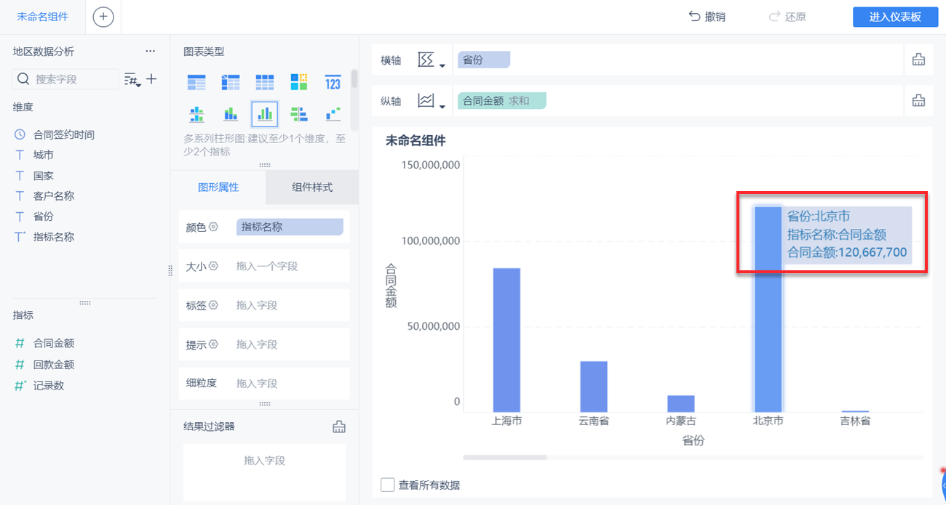This screenshot has height=505, width=946.
Task: Click the 云南省 bar in chart
Action: [594, 387]
